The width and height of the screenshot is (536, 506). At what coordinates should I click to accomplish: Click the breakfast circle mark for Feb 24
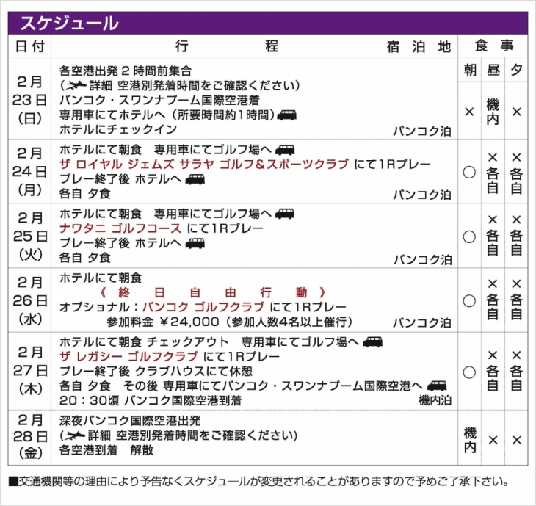click(x=469, y=172)
